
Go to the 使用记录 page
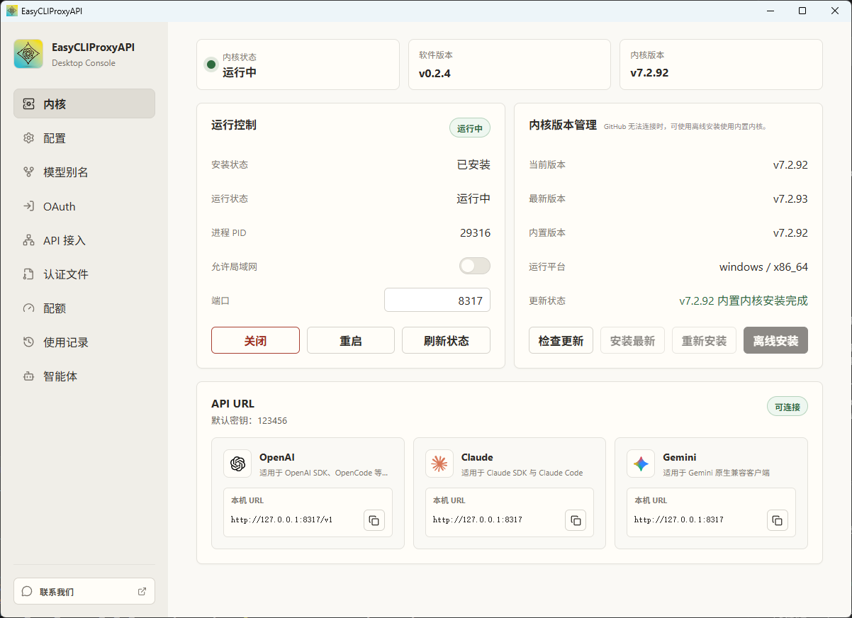click(x=84, y=342)
